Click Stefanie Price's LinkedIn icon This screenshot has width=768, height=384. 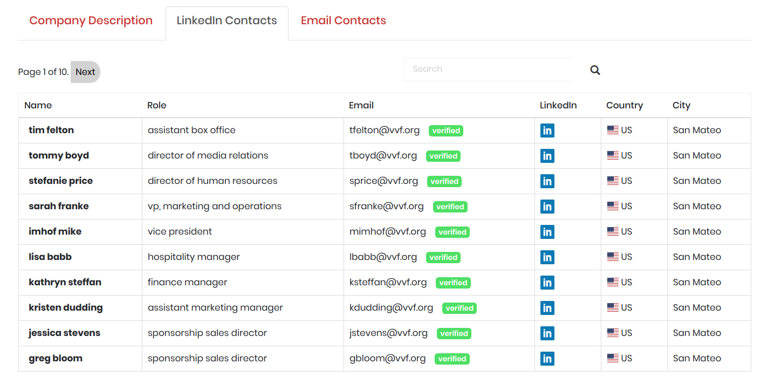547,181
